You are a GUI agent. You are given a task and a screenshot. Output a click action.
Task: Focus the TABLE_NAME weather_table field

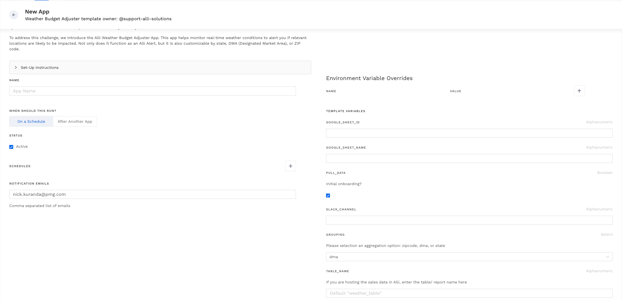click(x=469, y=293)
